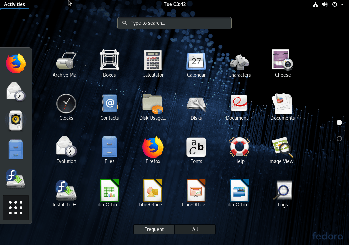Expand the system menu dropdown arrow
This screenshot has width=349, height=245.
tap(342, 4)
